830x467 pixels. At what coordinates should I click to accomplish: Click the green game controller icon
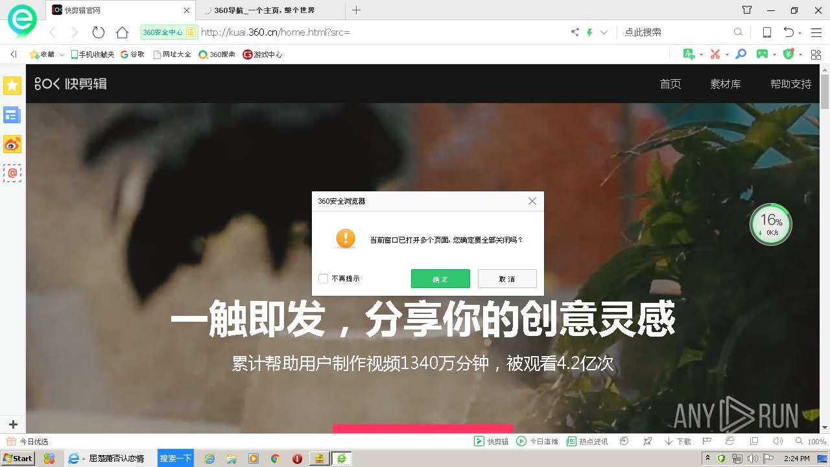763,54
